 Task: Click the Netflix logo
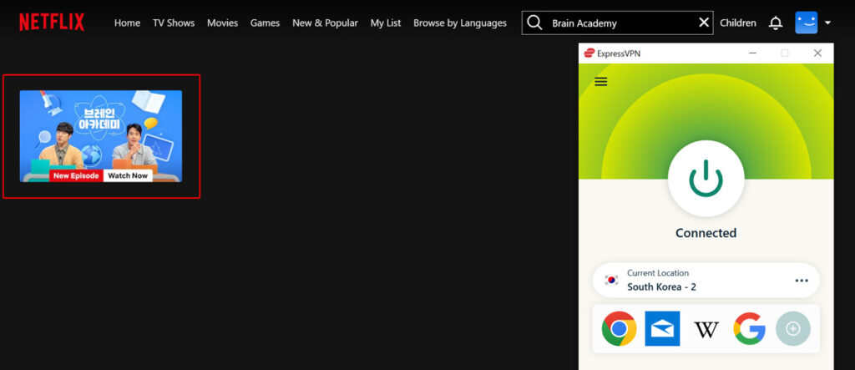click(52, 23)
